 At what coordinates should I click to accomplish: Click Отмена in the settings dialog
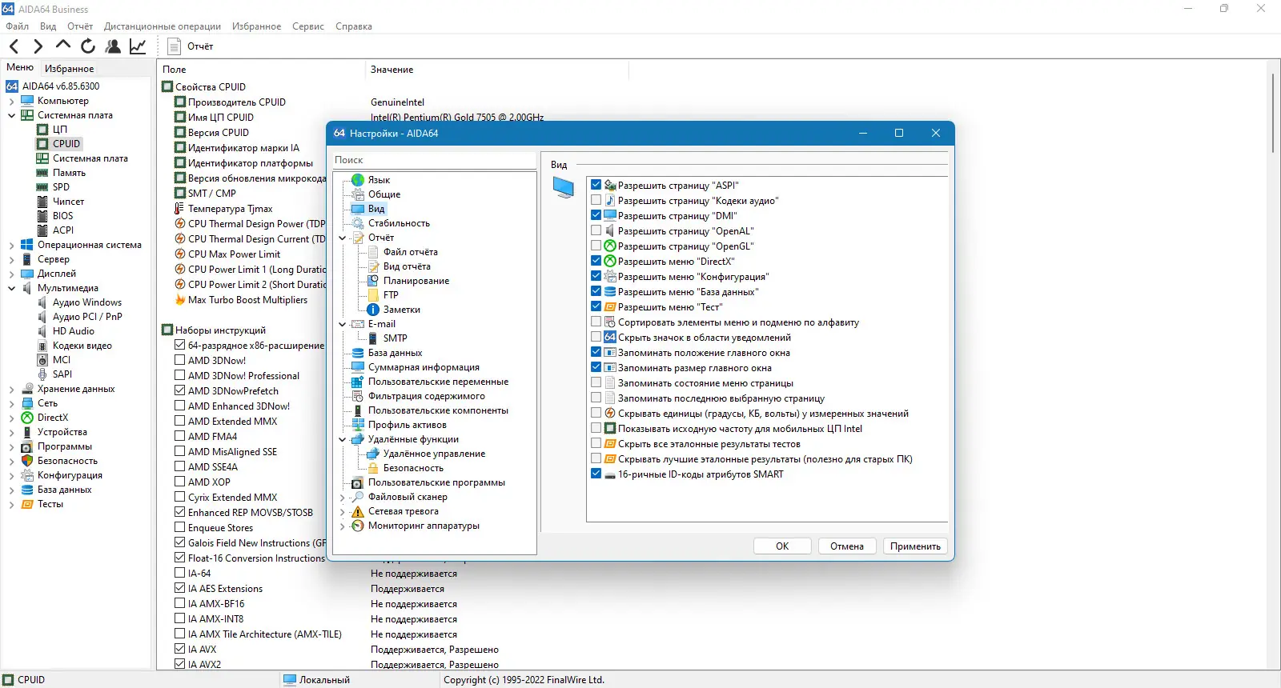847,546
